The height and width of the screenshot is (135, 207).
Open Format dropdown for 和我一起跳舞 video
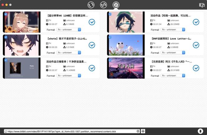[x=173, y=30]
